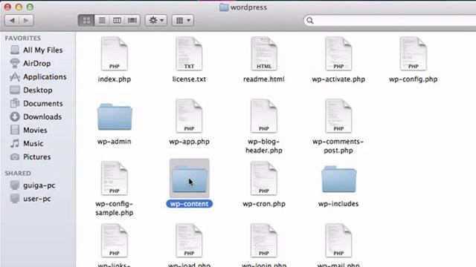Select the wp-content folder icon
Image resolution: width=476 pixels, height=267 pixels.
pos(189,179)
